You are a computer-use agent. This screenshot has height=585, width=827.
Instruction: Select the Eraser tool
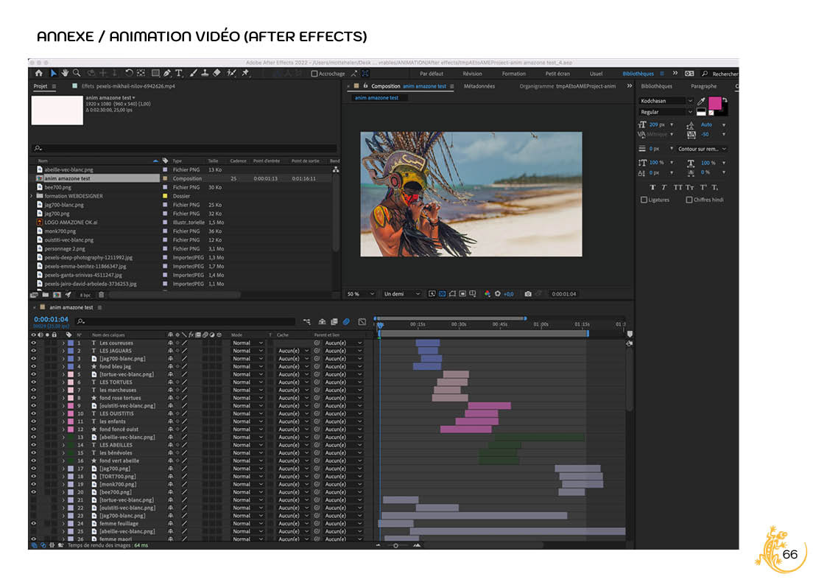(x=217, y=74)
